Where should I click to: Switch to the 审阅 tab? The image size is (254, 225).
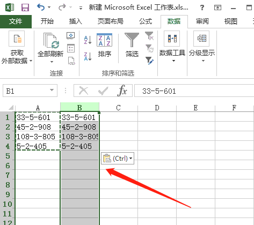202,21
